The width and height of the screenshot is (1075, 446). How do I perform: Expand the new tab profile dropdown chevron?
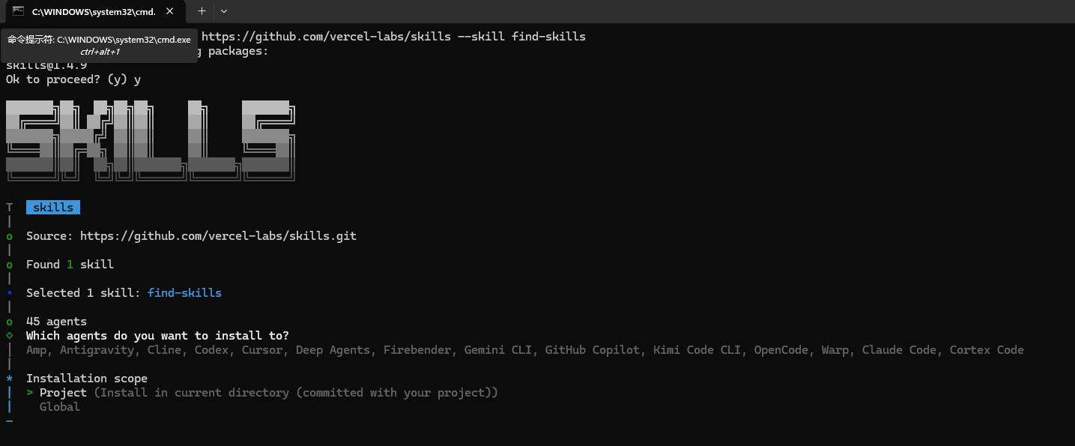click(223, 11)
